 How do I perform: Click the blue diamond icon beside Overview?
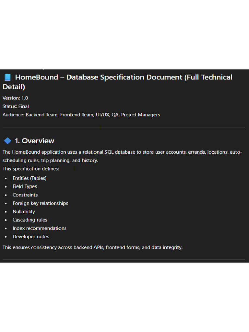(8, 141)
